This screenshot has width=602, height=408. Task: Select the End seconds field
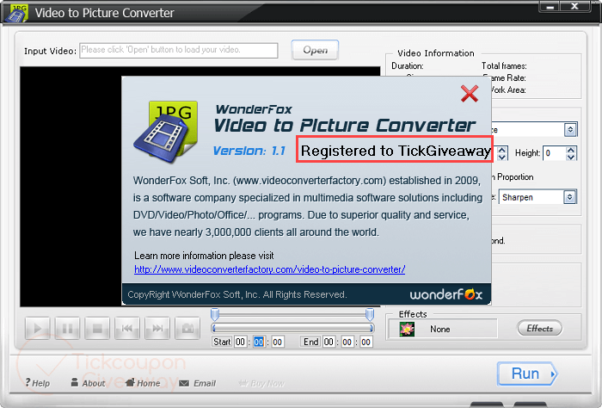pyautogui.click(x=365, y=342)
